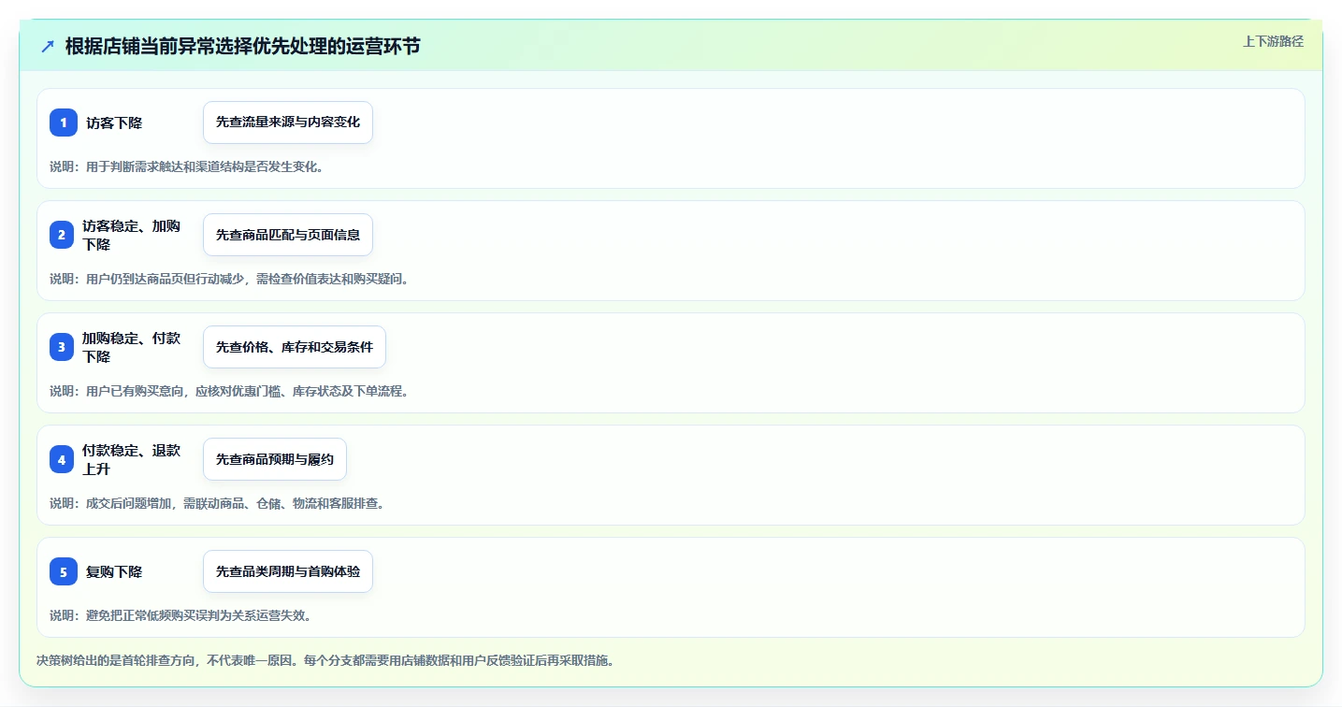The width and height of the screenshot is (1342, 707).
Task: Click the arrow icon beside the header title
Action: tap(48, 46)
